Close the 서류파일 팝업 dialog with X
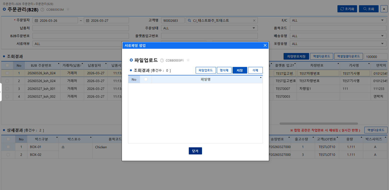This screenshot has width=389, height=190. (x=265, y=45)
